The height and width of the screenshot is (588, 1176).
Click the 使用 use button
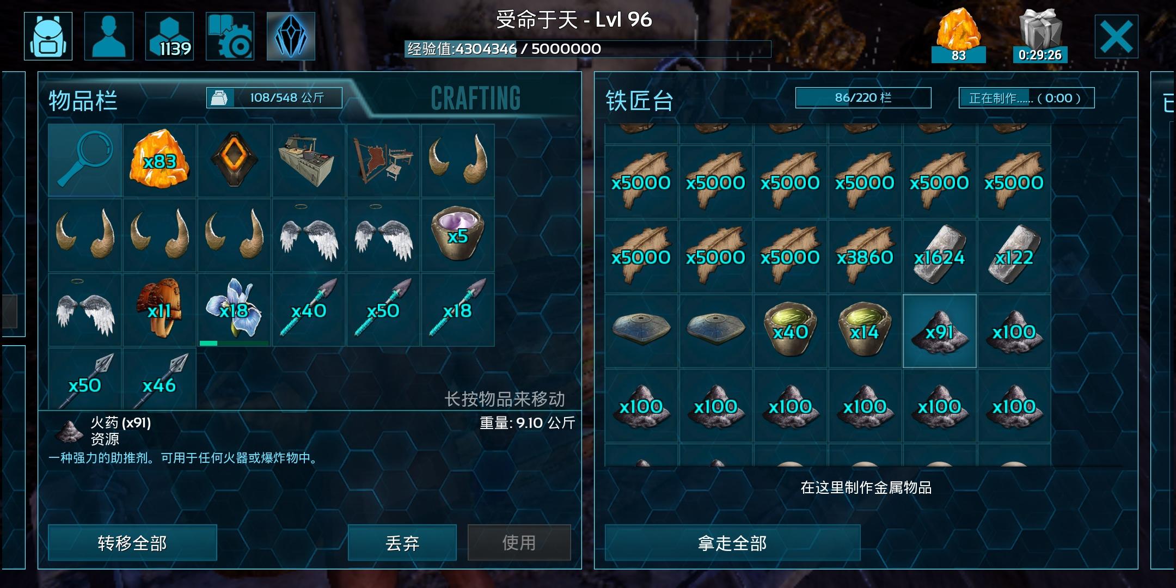click(x=519, y=543)
